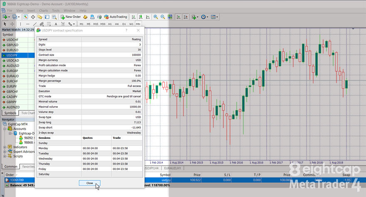This screenshot has width=366, height=197.
Task: Toggle the Terminal panel icon
Action: point(47,17)
